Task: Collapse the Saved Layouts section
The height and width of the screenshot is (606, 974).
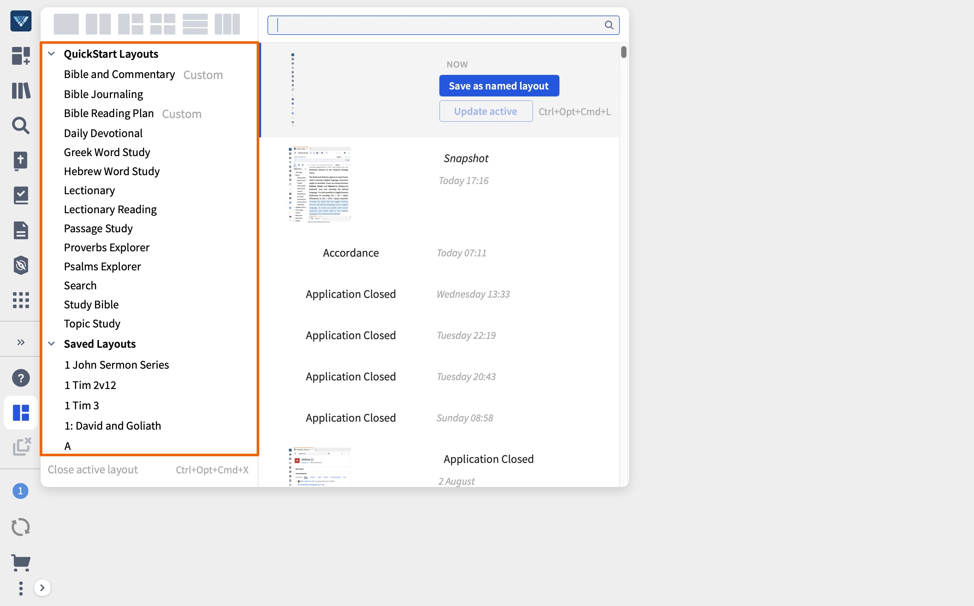Action: tap(51, 344)
